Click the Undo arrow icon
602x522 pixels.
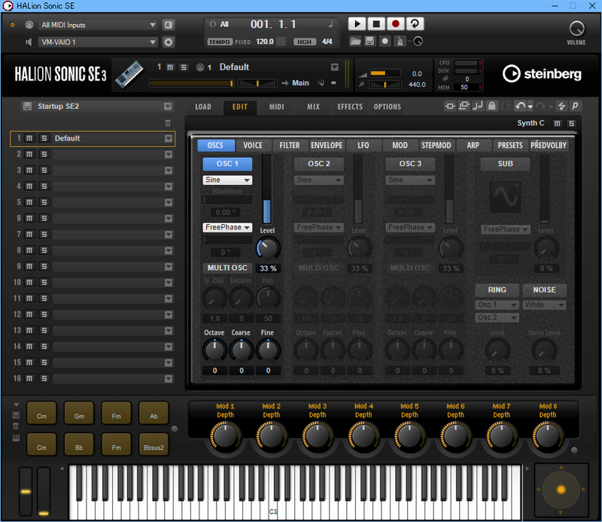pos(520,106)
